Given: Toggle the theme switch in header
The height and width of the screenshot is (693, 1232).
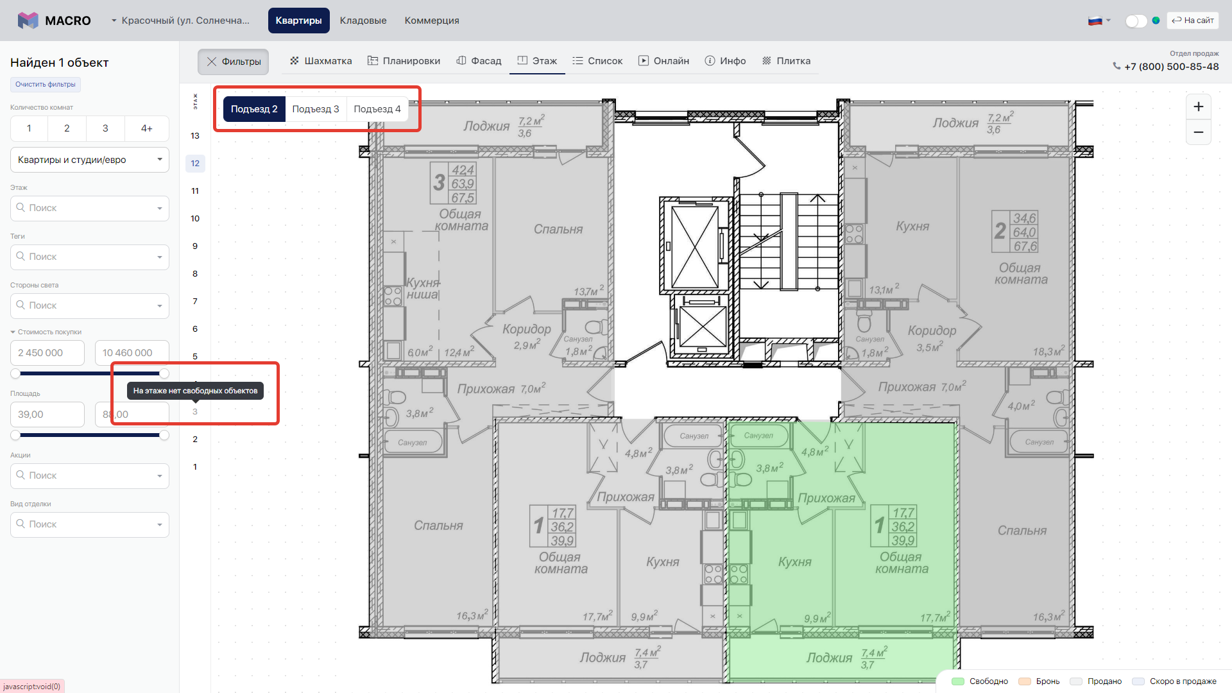Looking at the screenshot, I should 1135,21.
